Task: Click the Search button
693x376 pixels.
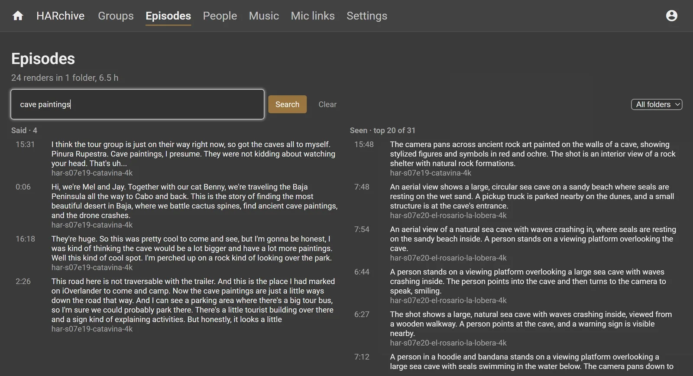Action: (287, 104)
